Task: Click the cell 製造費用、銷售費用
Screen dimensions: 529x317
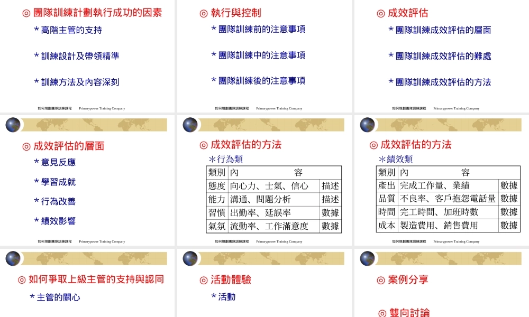Action: point(448,226)
